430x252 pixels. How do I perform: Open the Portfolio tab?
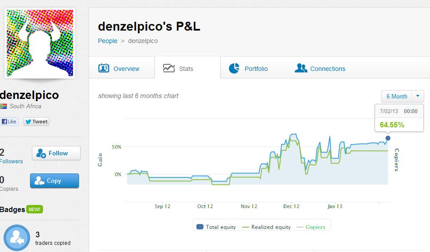(x=256, y=69)
